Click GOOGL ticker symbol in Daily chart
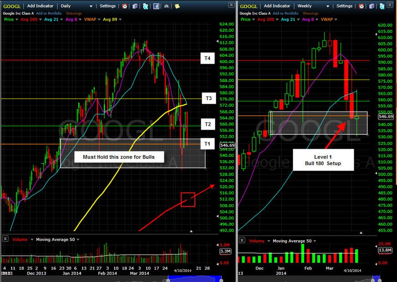This screenshot has width=397, height=282. (x=12, y=6)
